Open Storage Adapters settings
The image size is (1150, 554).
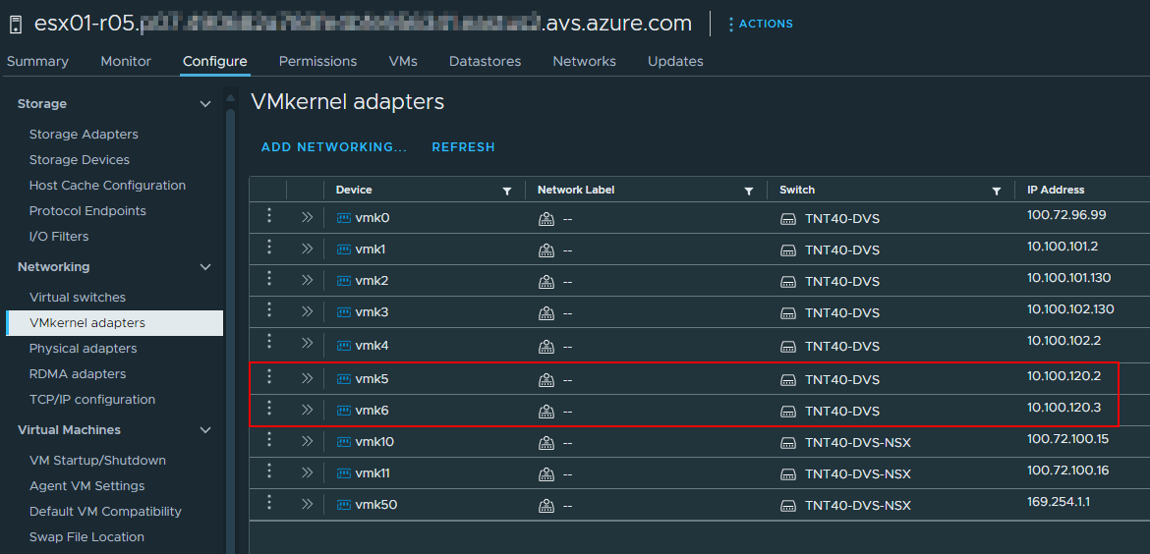(x=84, y=135)
